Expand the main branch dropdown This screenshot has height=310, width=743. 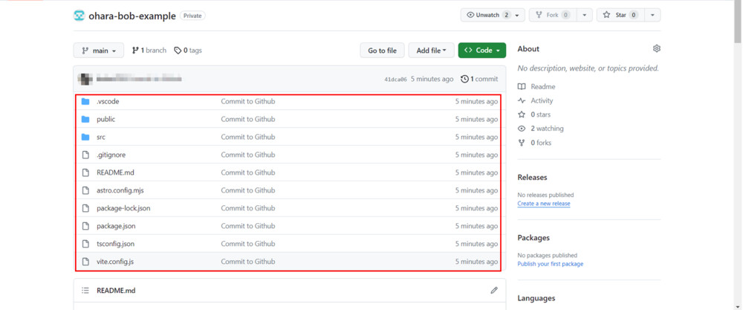pyautogui.click(x=99, y=51)
